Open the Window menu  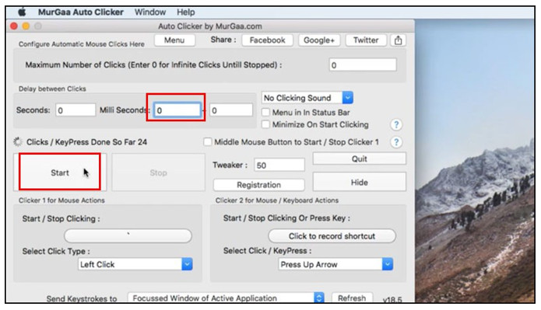coord(150,12)
